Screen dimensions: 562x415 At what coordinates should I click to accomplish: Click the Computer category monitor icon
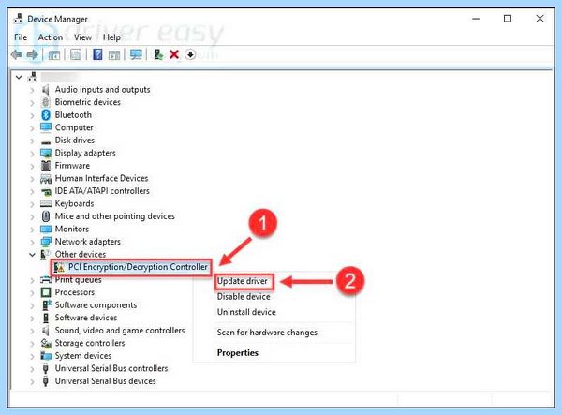pyautogui.click(x=46, y=127)
